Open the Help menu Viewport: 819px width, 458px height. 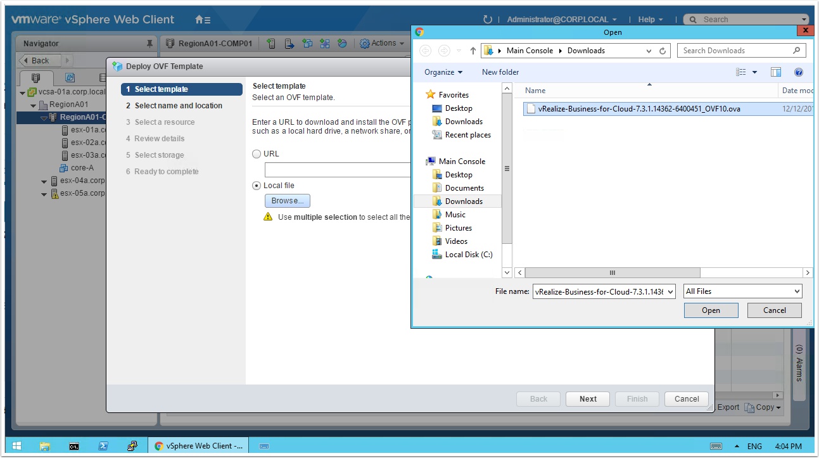651,20
